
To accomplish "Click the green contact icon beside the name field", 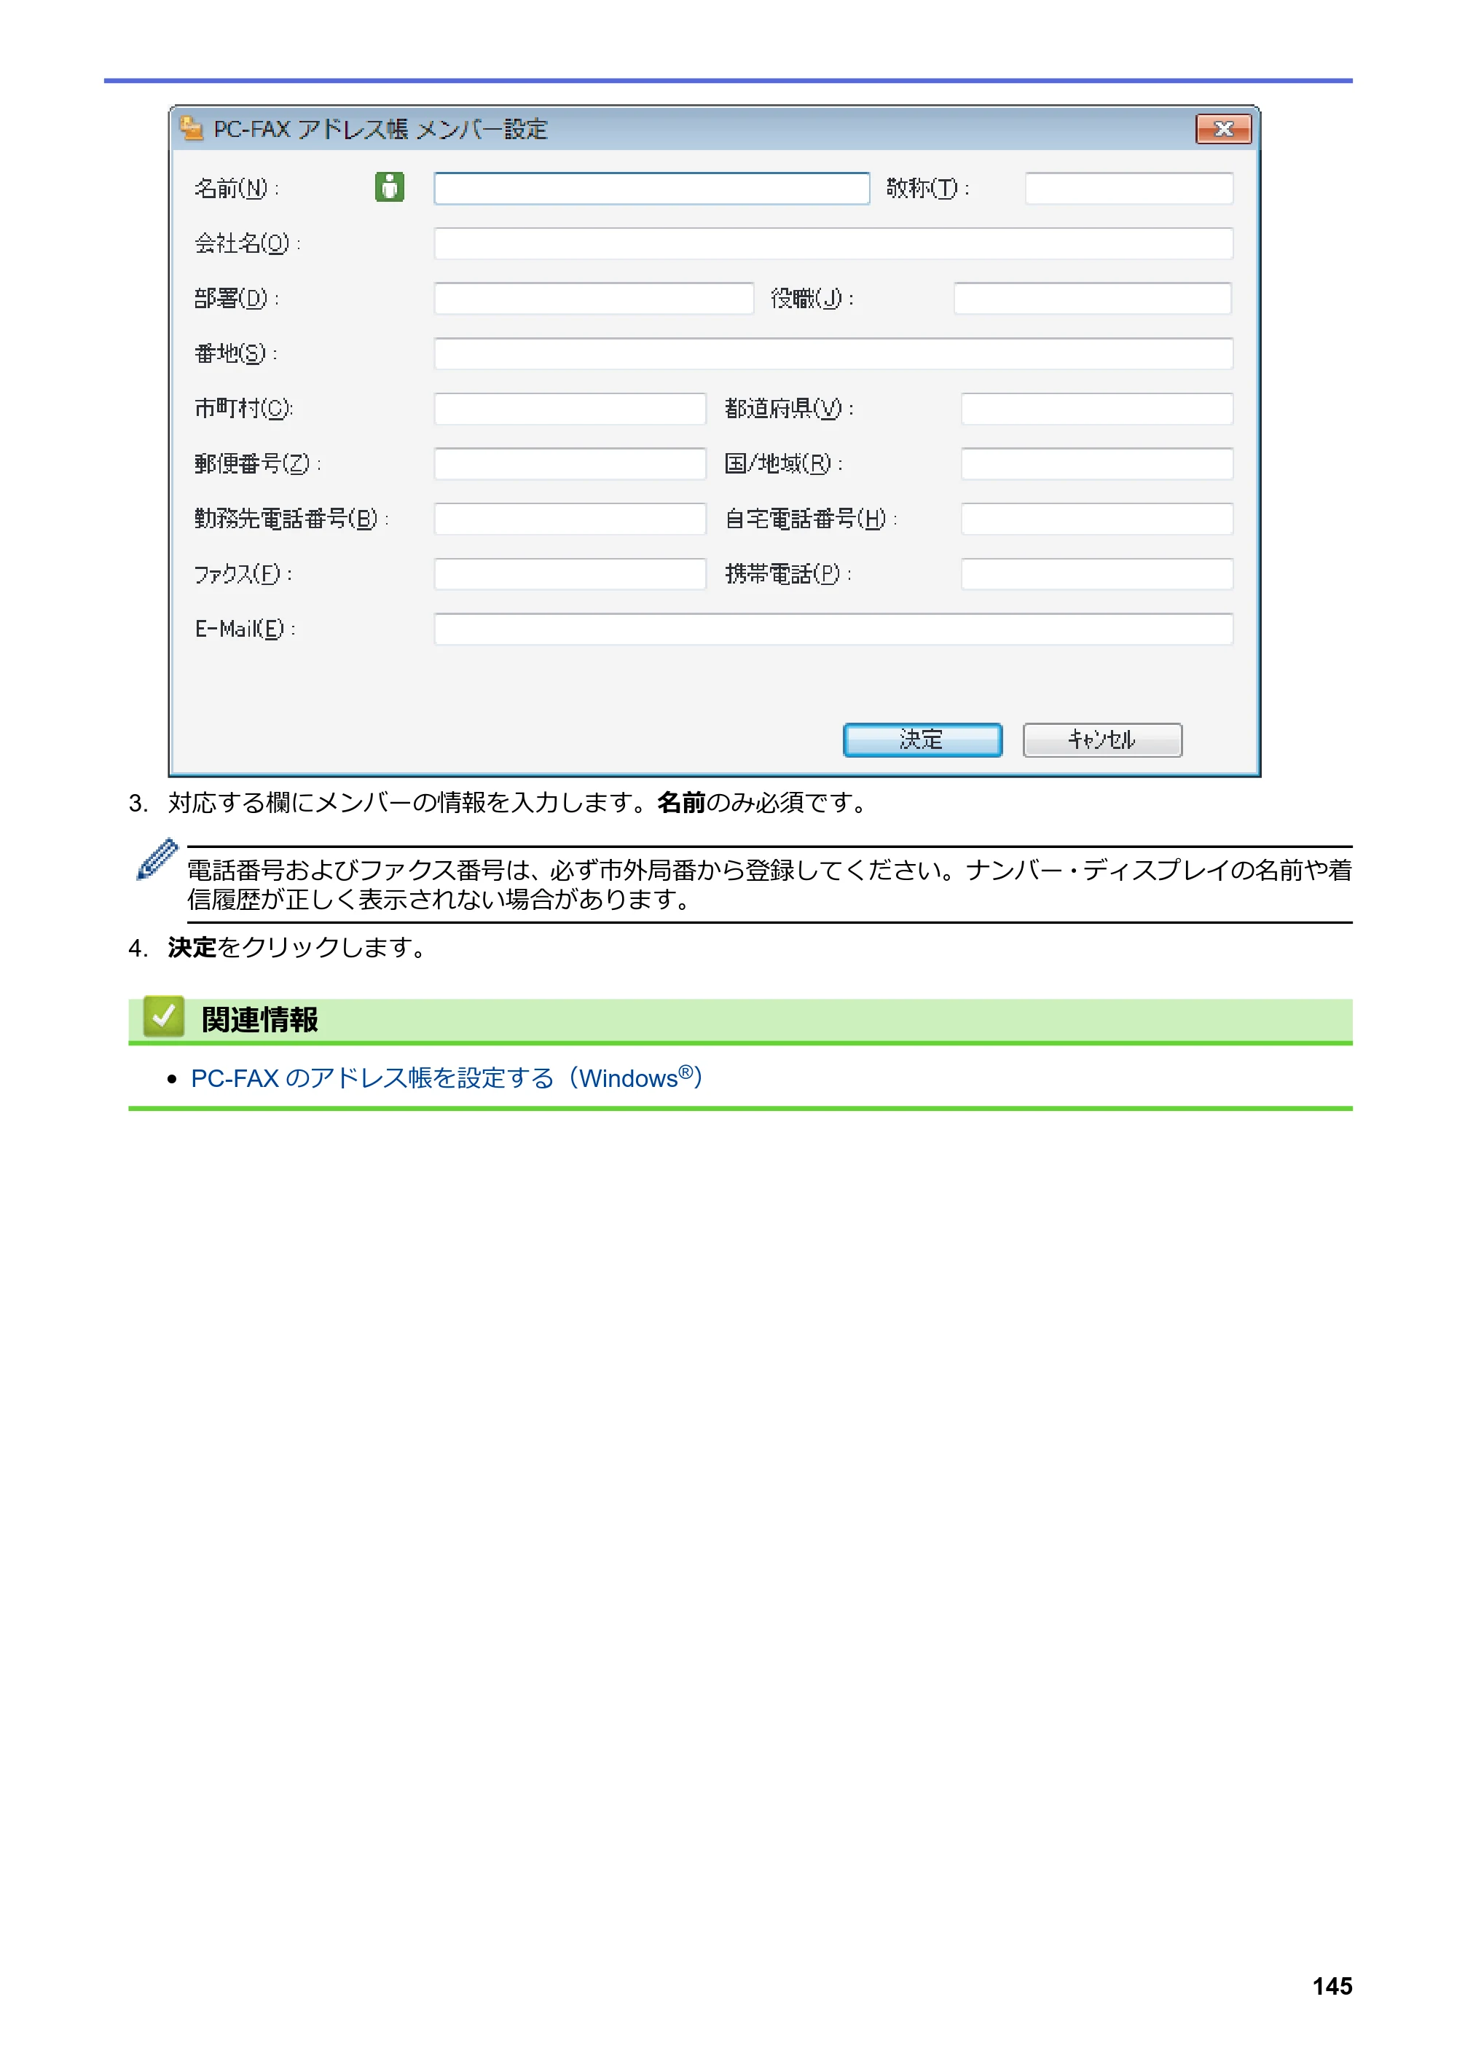I will pyautogui.click(x=390, y=187).
